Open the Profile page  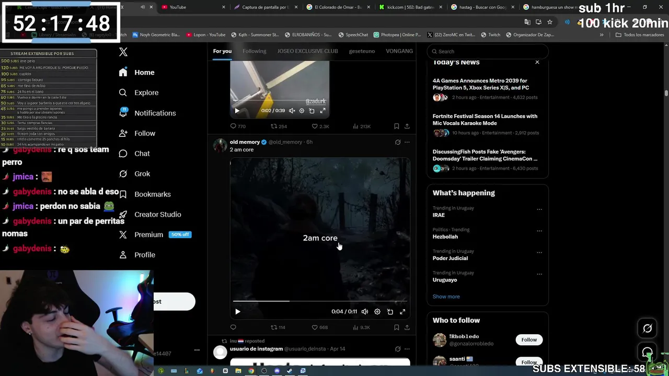[x=136, y=255]
